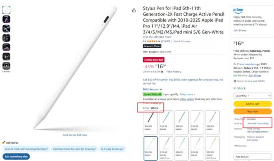
Task: Expand See more seller details
Action: point(240,146)
